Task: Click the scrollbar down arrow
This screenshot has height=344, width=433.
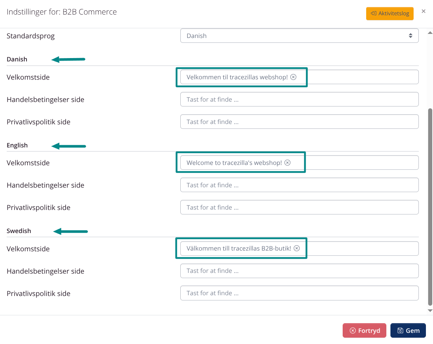Action: click(430, 310)
